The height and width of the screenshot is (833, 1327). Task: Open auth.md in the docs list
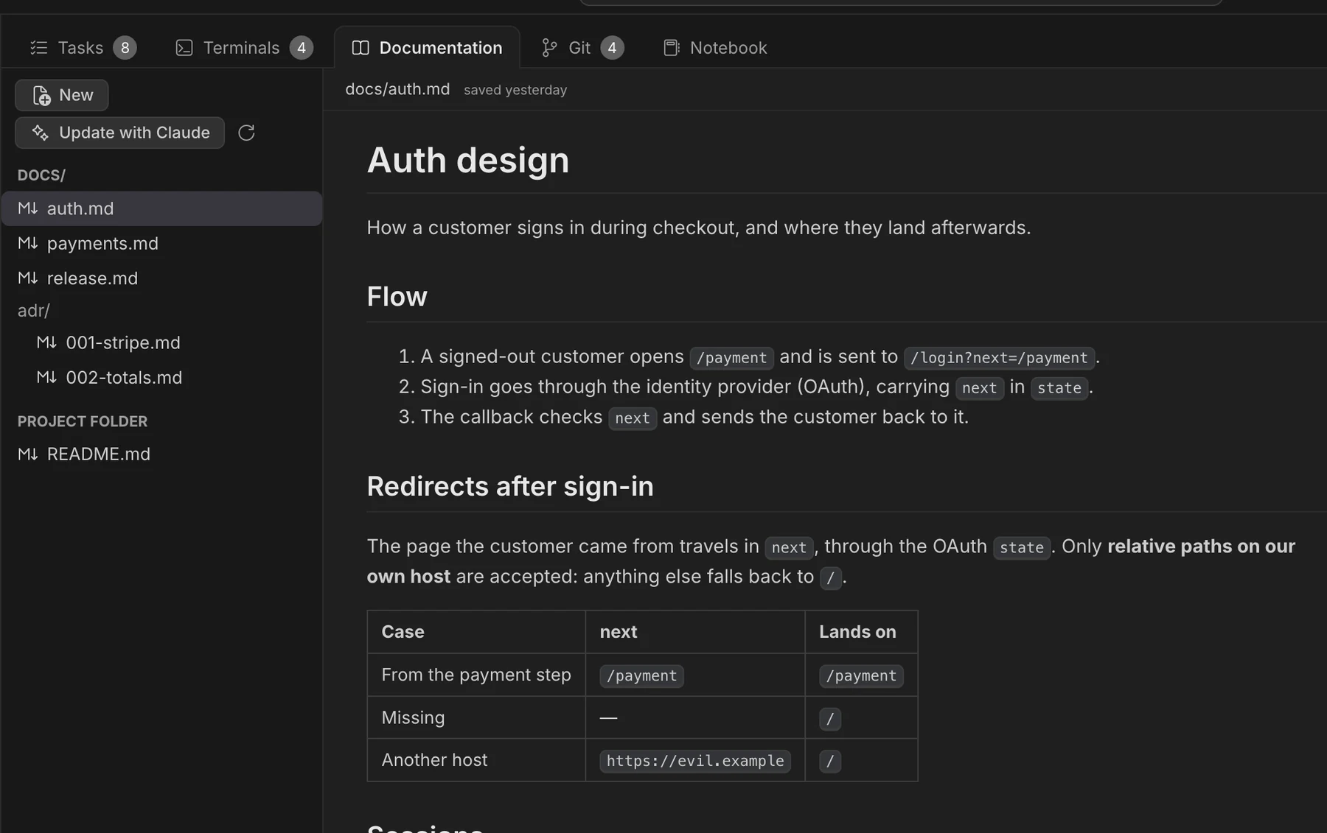[x=161, y=208]
